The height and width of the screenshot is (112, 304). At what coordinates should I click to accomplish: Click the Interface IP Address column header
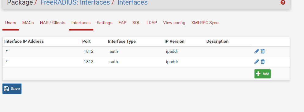tap(24, 42)
